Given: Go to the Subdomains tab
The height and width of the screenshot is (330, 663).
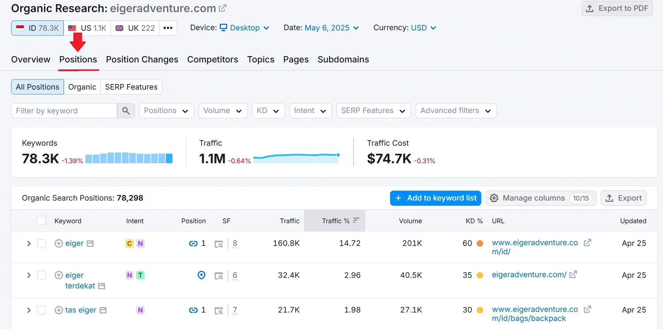Looking at the screenshot, I should pyautogui.click(x=343, y=60).
